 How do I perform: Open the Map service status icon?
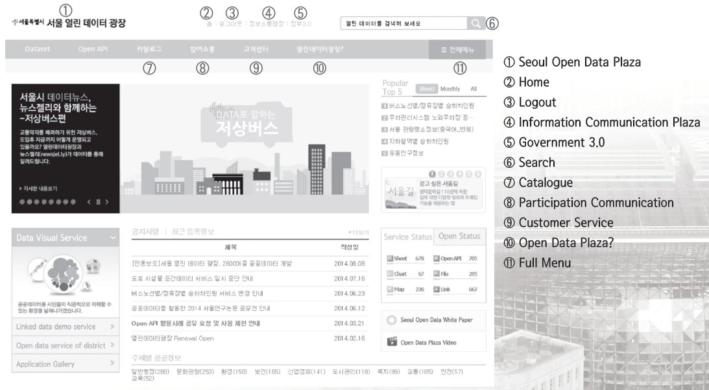(x=391, y=290)
